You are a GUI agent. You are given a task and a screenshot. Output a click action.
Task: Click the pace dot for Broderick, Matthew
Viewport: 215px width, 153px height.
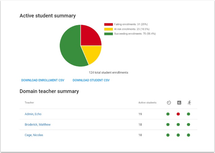(x=168, y=125)
